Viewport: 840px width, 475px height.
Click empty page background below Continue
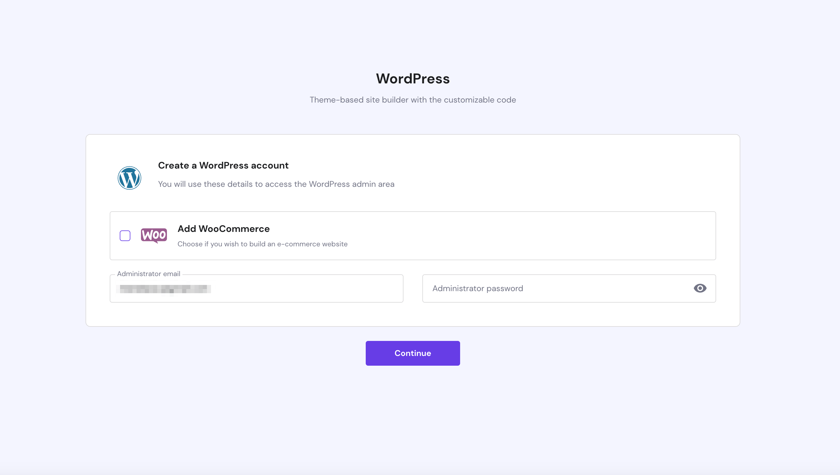pos(413,418)
